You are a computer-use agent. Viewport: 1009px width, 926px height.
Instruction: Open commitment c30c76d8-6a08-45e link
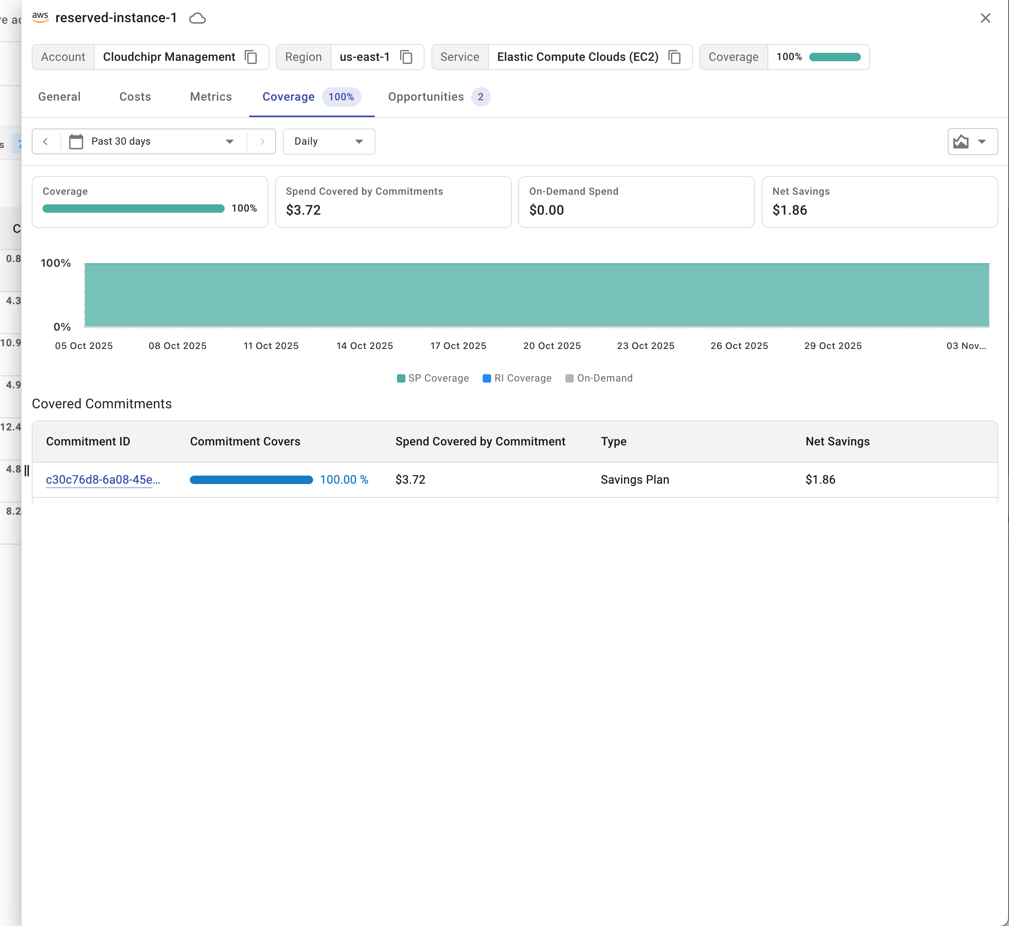pyautogui.click(x=102, y=479)
